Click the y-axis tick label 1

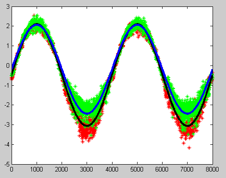coord(8,46)
